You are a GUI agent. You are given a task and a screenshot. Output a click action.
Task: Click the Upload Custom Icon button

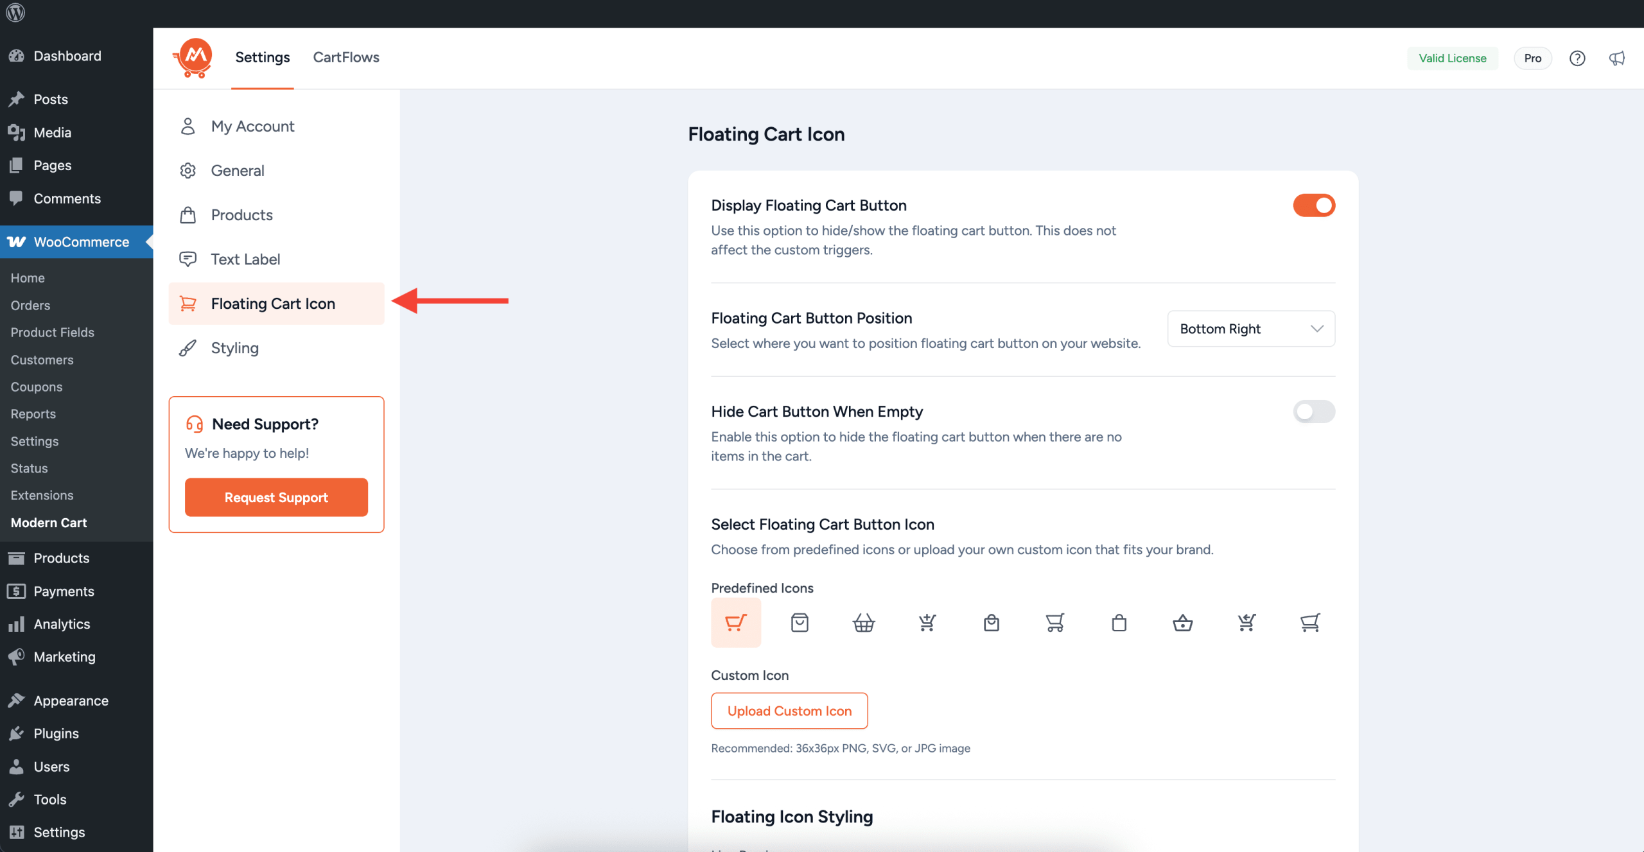(789, 711)
